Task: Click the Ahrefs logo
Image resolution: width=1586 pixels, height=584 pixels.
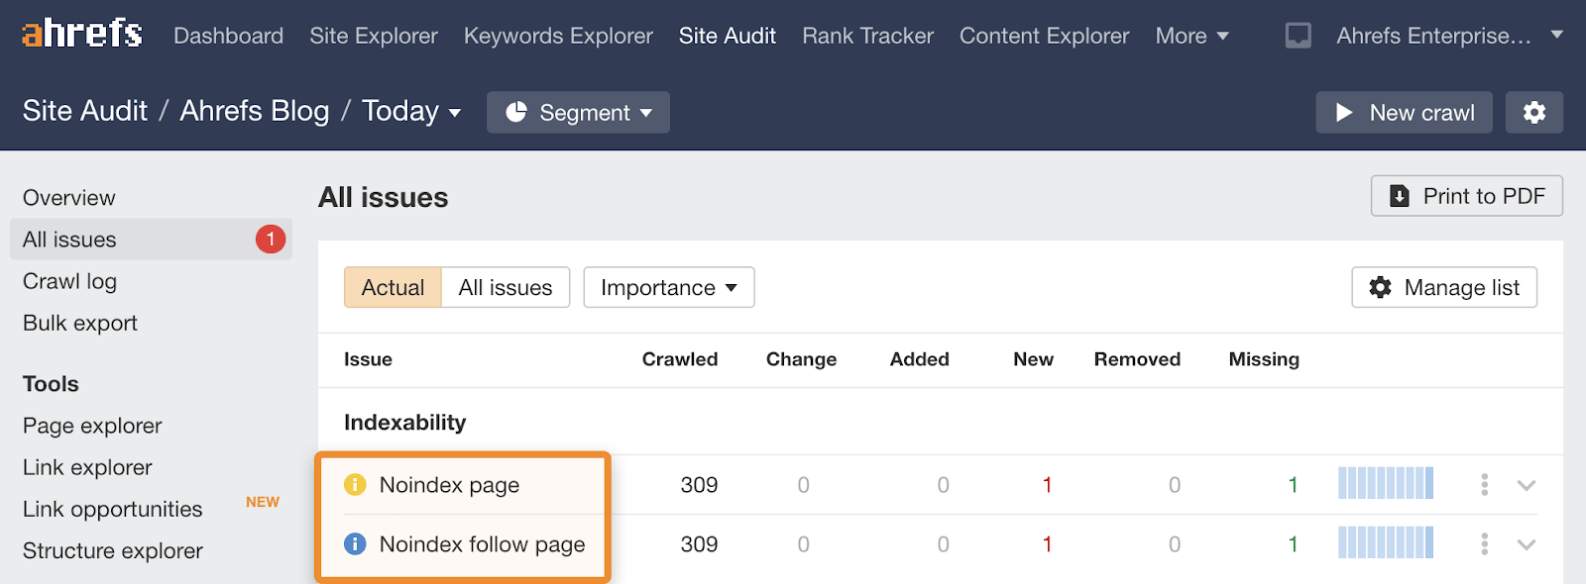Action: (x=82, y=35)
